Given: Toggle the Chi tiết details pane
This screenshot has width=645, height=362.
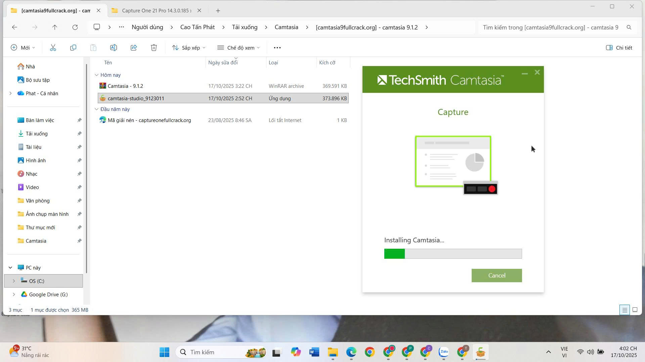Looking at the screenshot, I should 619,48.
